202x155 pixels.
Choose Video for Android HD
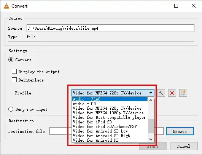pyautogui.click(x=110, y=140)
